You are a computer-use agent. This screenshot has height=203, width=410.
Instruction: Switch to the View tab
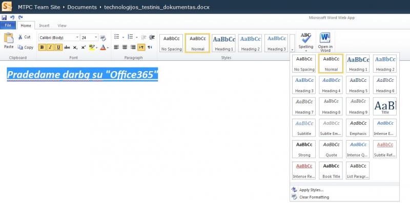(62, 26)
